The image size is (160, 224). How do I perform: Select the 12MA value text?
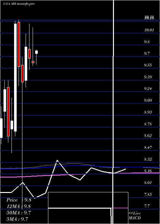coord(19,206)
